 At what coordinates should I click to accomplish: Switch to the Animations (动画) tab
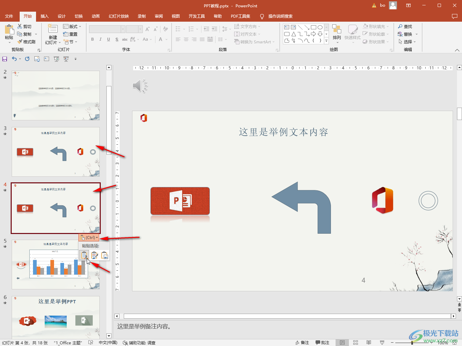pyautogui.click(x=96, y=16)
